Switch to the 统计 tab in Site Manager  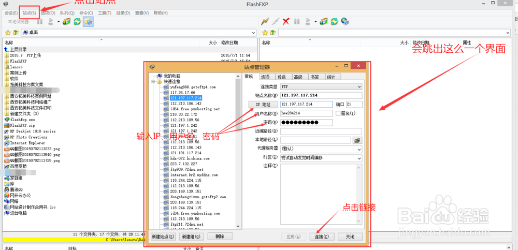332,77
